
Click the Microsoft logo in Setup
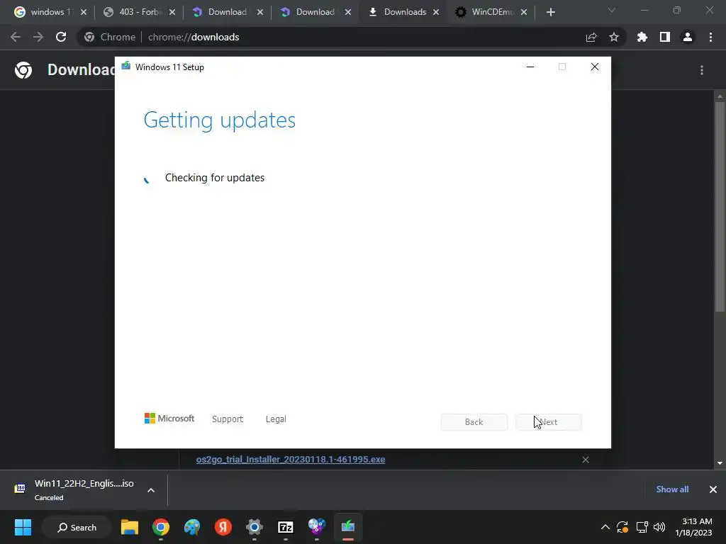pos(169,419)
